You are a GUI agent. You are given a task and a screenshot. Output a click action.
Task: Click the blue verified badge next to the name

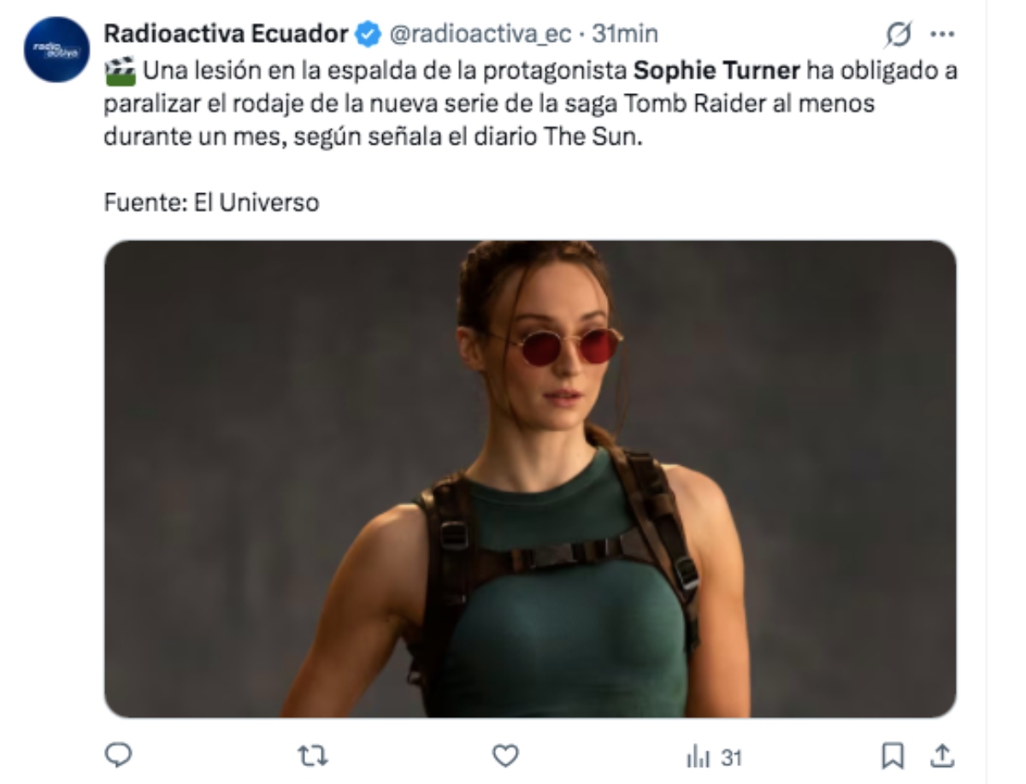tap(366, 32)
